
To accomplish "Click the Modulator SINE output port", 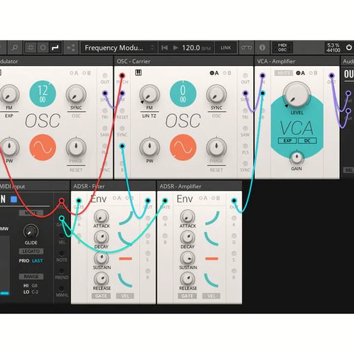I will point(105,93).
